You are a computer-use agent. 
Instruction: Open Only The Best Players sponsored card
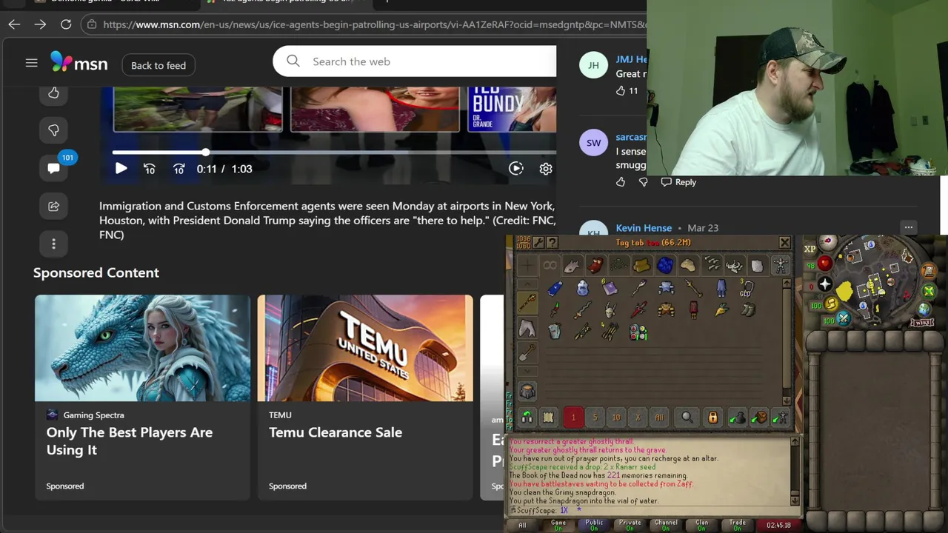pyautogui.click(x=142, y=397)
